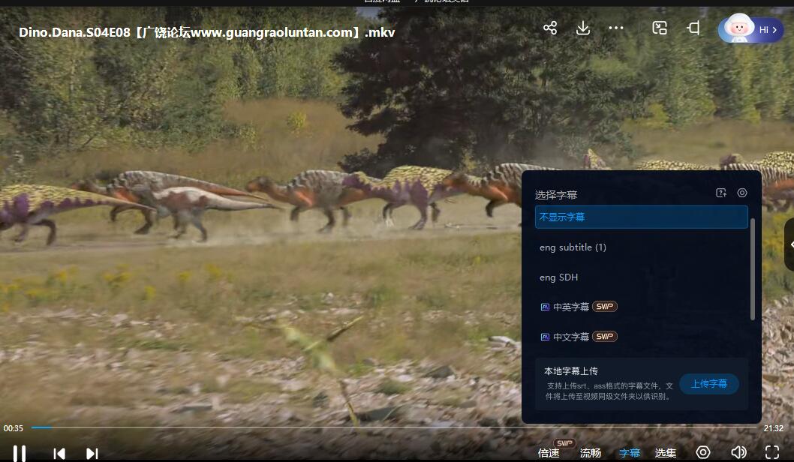Click the SVIP badge next to 中文字幕
This screenshot has width=794, height=462.
[605, 337]
